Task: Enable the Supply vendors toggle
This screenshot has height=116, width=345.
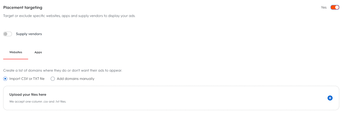Action: coord(8,34)
